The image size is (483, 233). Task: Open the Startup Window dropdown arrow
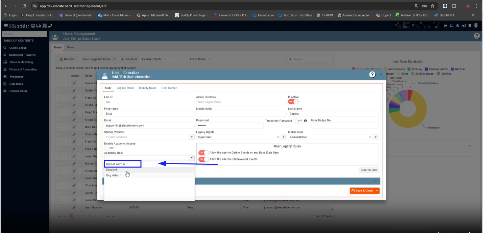[x=192, y=137]
